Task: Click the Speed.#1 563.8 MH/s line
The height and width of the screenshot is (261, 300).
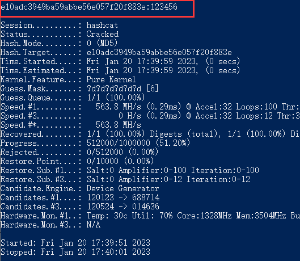Action: (x=150, y=107)
